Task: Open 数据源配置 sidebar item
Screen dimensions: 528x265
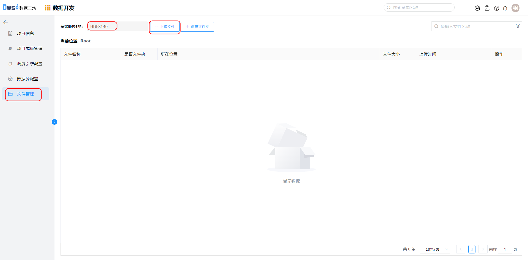Action: pos(28,79)
